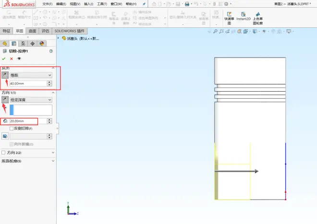Open Options gear dropdown arrow
Viewport: 317px width, 224px height.
click(231, 4)
